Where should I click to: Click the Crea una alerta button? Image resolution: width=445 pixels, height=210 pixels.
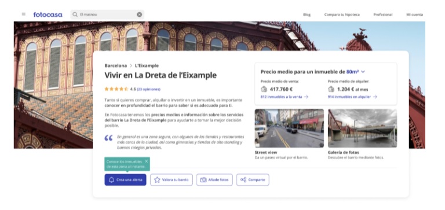click(x=125, y=180)
